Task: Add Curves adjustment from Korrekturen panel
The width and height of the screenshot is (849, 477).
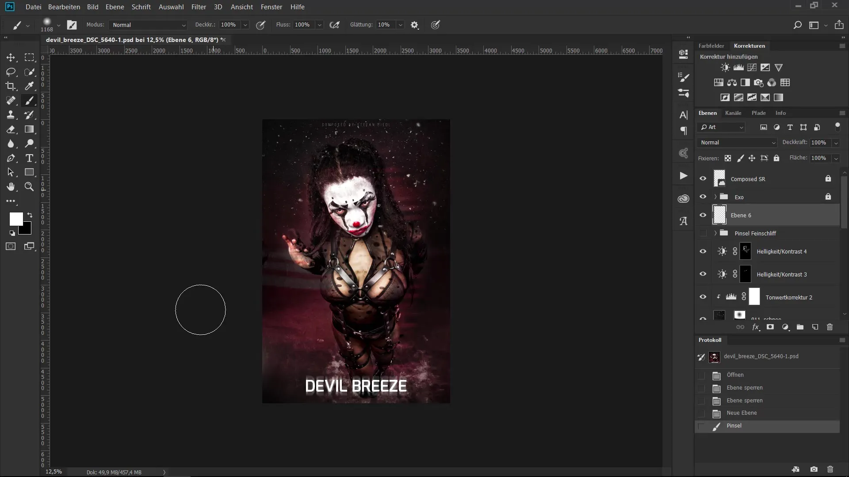Action: [752, 68]
